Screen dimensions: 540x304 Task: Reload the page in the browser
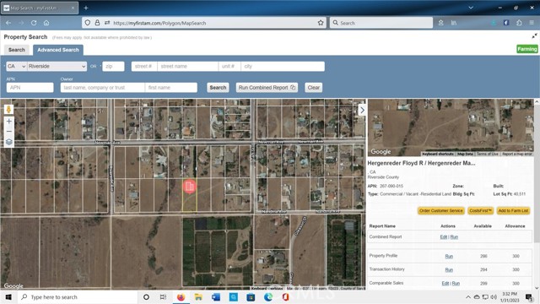pyautogui.click(x=34, y=23)
